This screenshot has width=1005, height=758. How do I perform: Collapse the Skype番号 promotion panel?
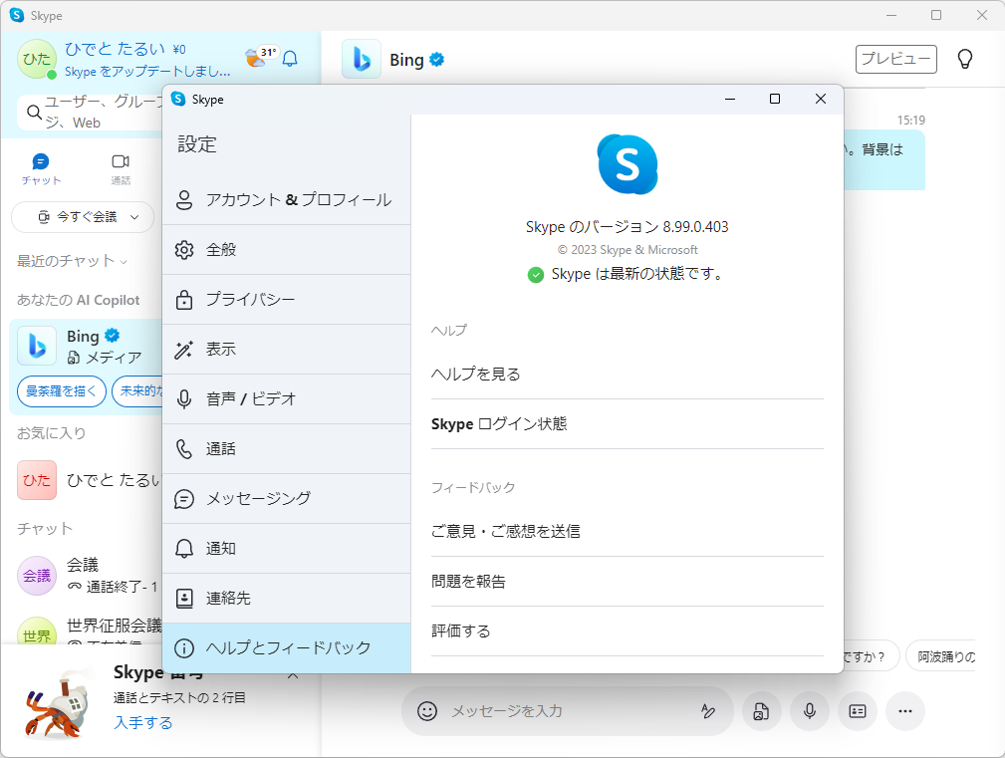pyautogui.click(x=293, y=672)
